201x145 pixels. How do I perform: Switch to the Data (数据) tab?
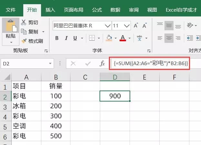tap(115, 10)
